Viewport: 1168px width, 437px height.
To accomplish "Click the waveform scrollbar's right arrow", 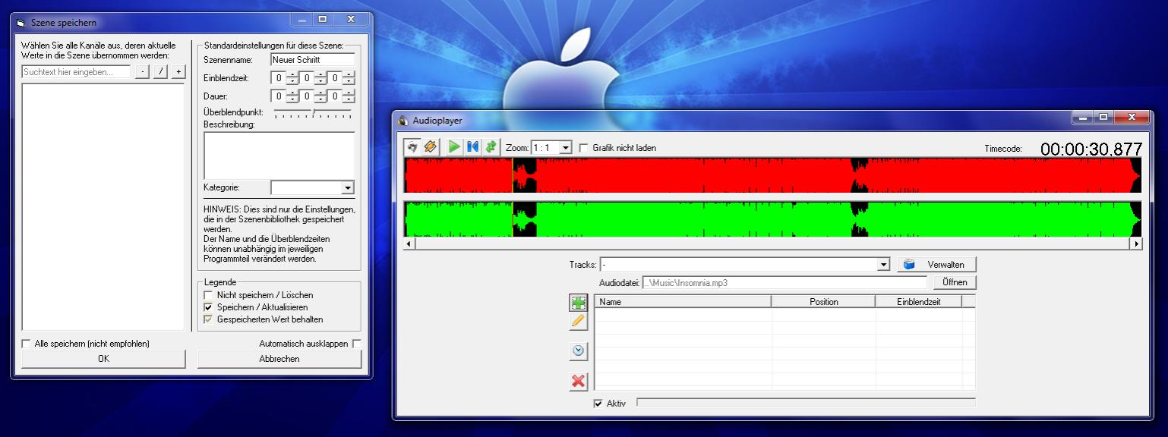I will click(x=1136, y=244).
